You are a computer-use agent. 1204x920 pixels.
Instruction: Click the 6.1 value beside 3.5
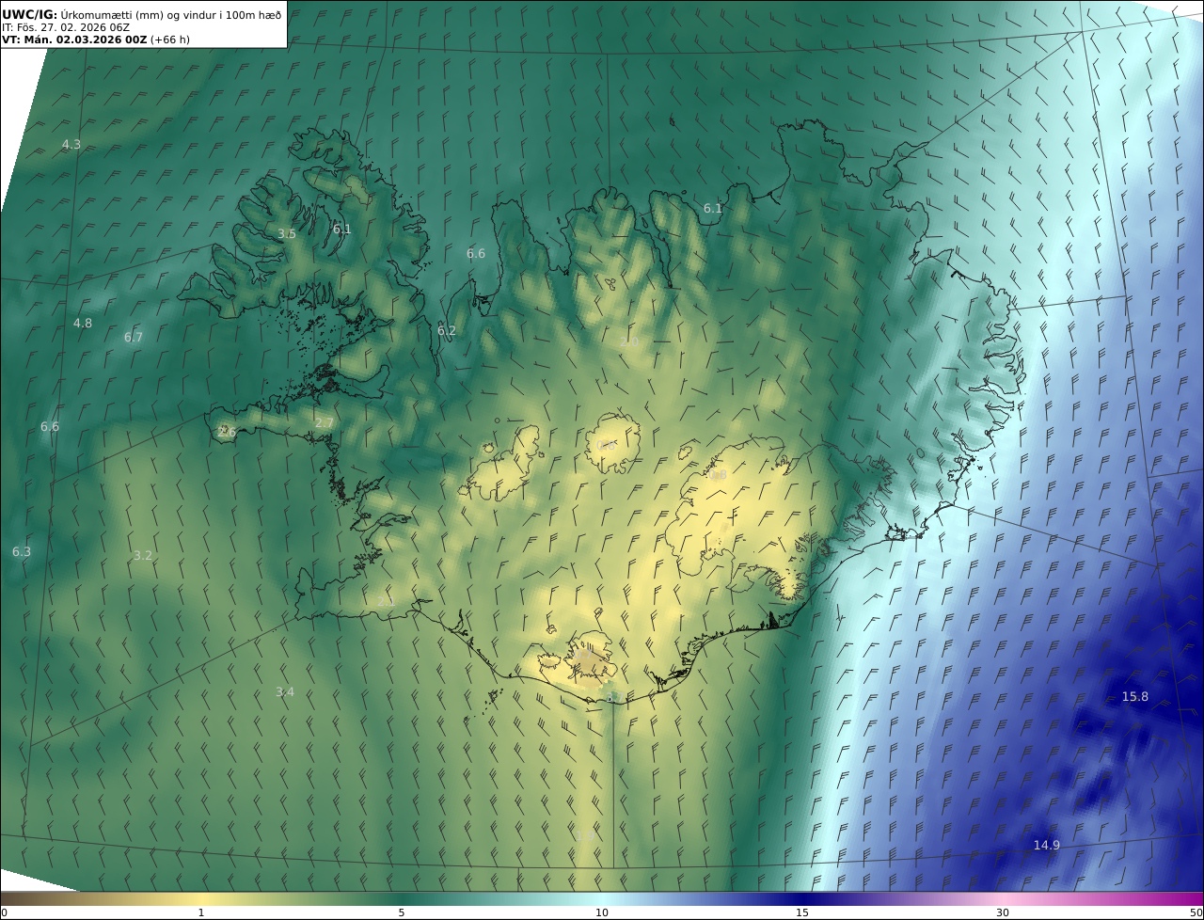(341, 230)
